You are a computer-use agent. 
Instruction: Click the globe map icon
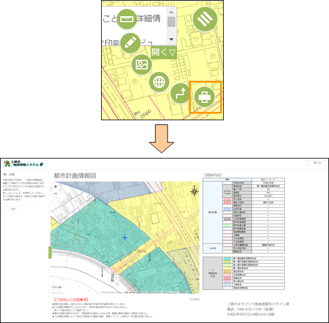159,82
